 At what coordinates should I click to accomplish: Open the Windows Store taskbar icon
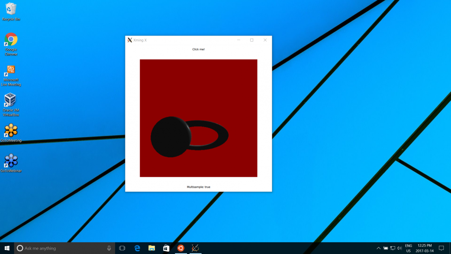(x=166, y=248)
